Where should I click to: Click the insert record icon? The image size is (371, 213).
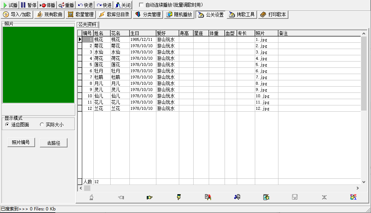208,197
